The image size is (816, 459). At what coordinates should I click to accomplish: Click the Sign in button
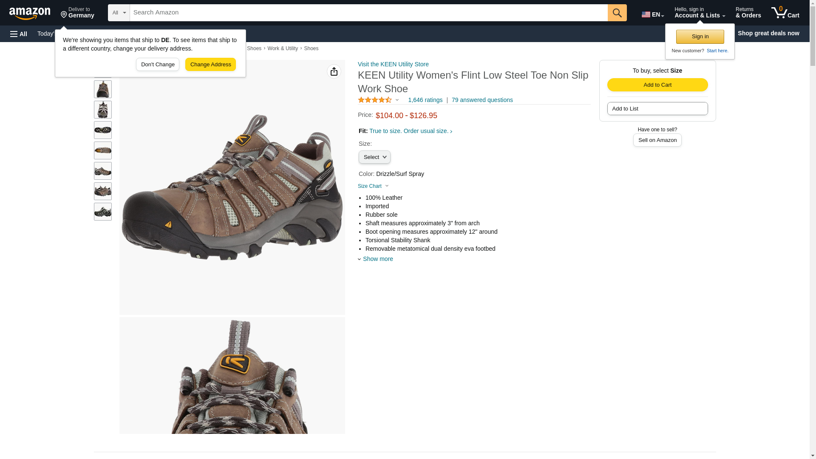(700, 37)
